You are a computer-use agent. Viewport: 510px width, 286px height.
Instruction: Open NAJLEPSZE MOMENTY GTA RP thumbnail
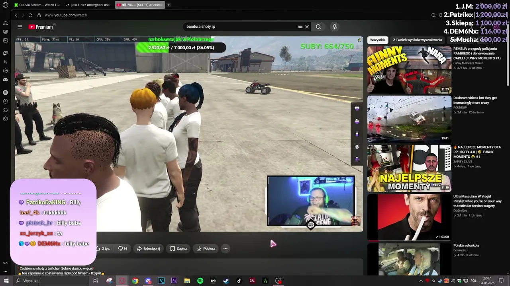[x=410, y=168]
